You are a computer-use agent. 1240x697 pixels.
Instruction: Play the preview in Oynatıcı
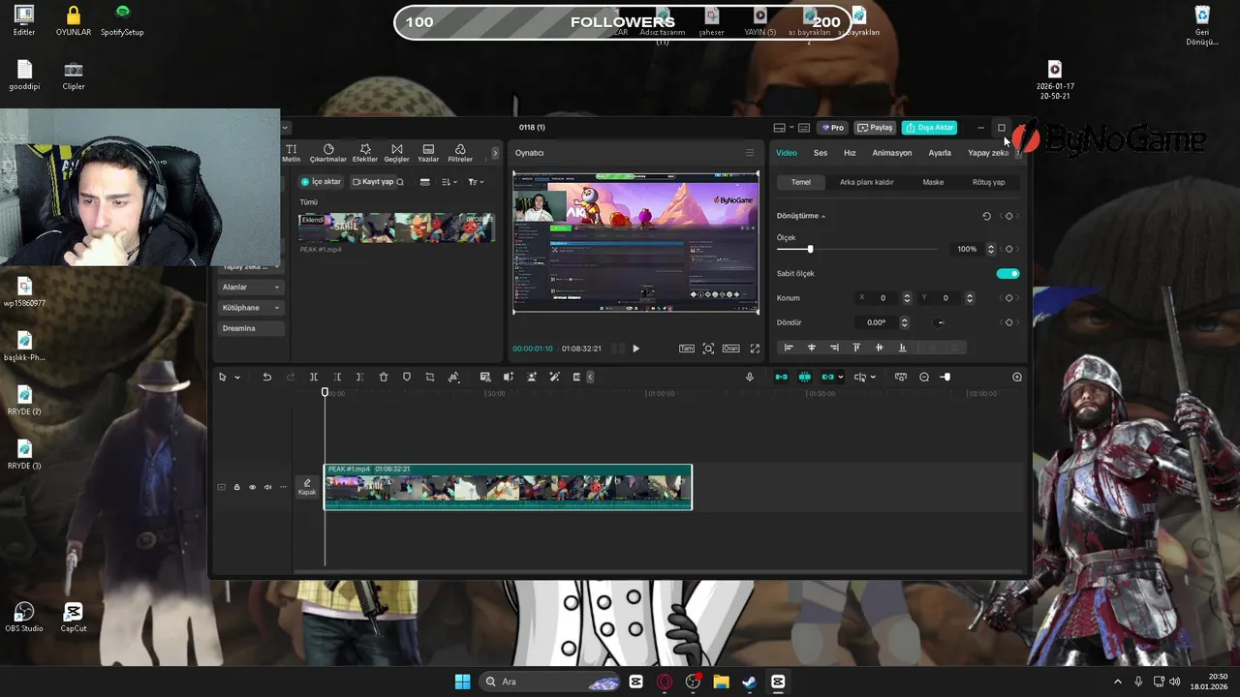click(635, 348)
